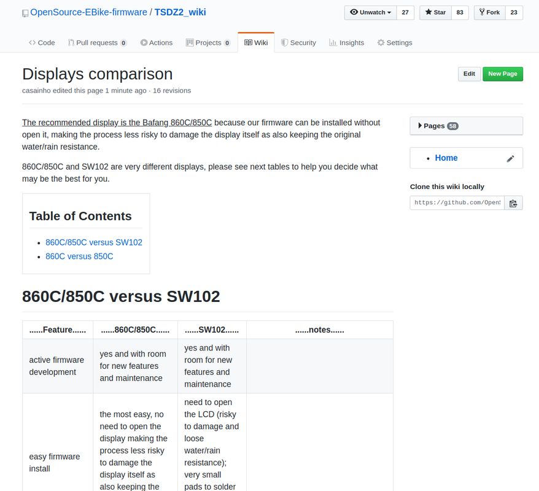Open the stargazers count 83
The width and height of the screenshot is (539, 491).
[x=460, y=13]
